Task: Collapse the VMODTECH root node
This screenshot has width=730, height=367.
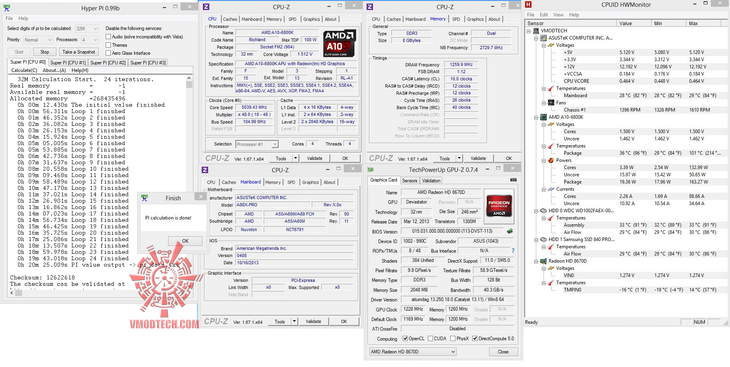Action: (529, 31)
